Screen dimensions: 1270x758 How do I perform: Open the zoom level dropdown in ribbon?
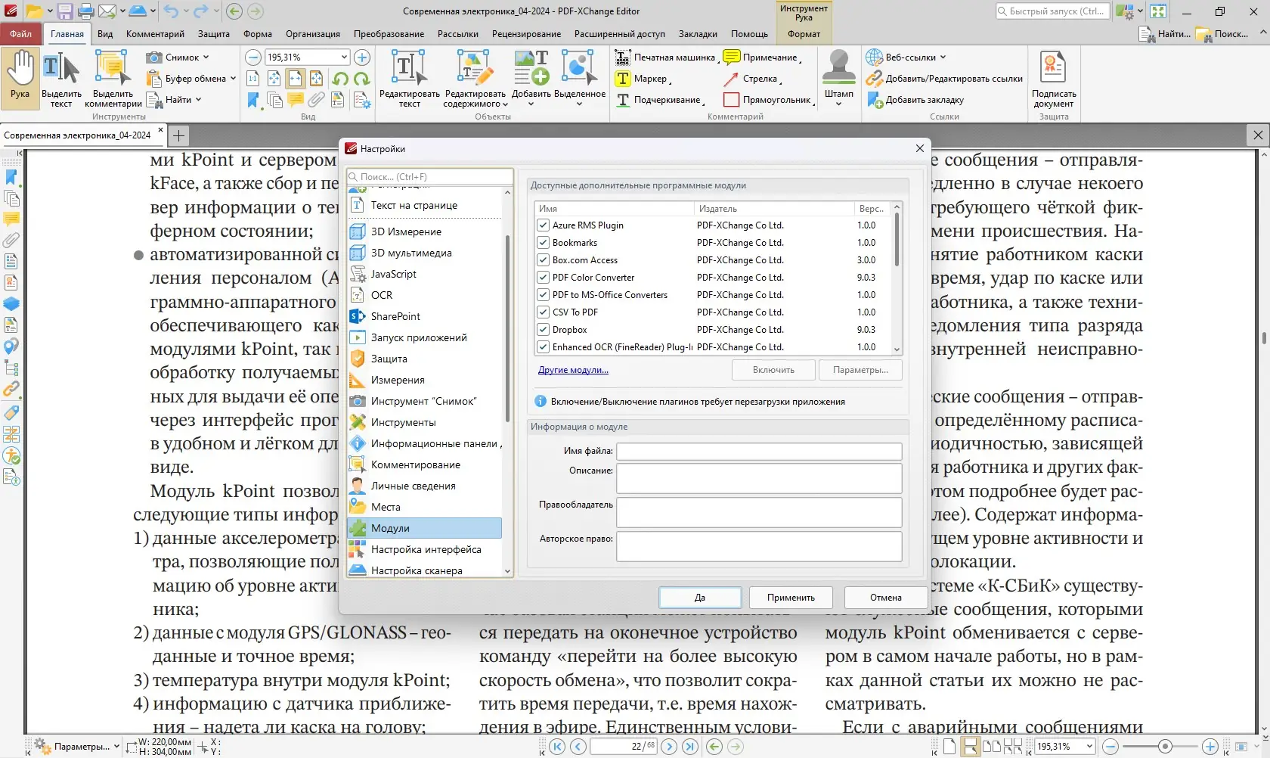pyautogui.click(x=344, y=57)
